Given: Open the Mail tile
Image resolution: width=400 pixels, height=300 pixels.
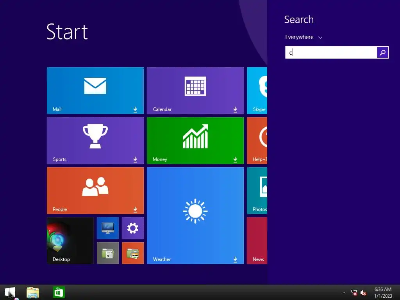Looking at the screenshot, I should (95, 91).
